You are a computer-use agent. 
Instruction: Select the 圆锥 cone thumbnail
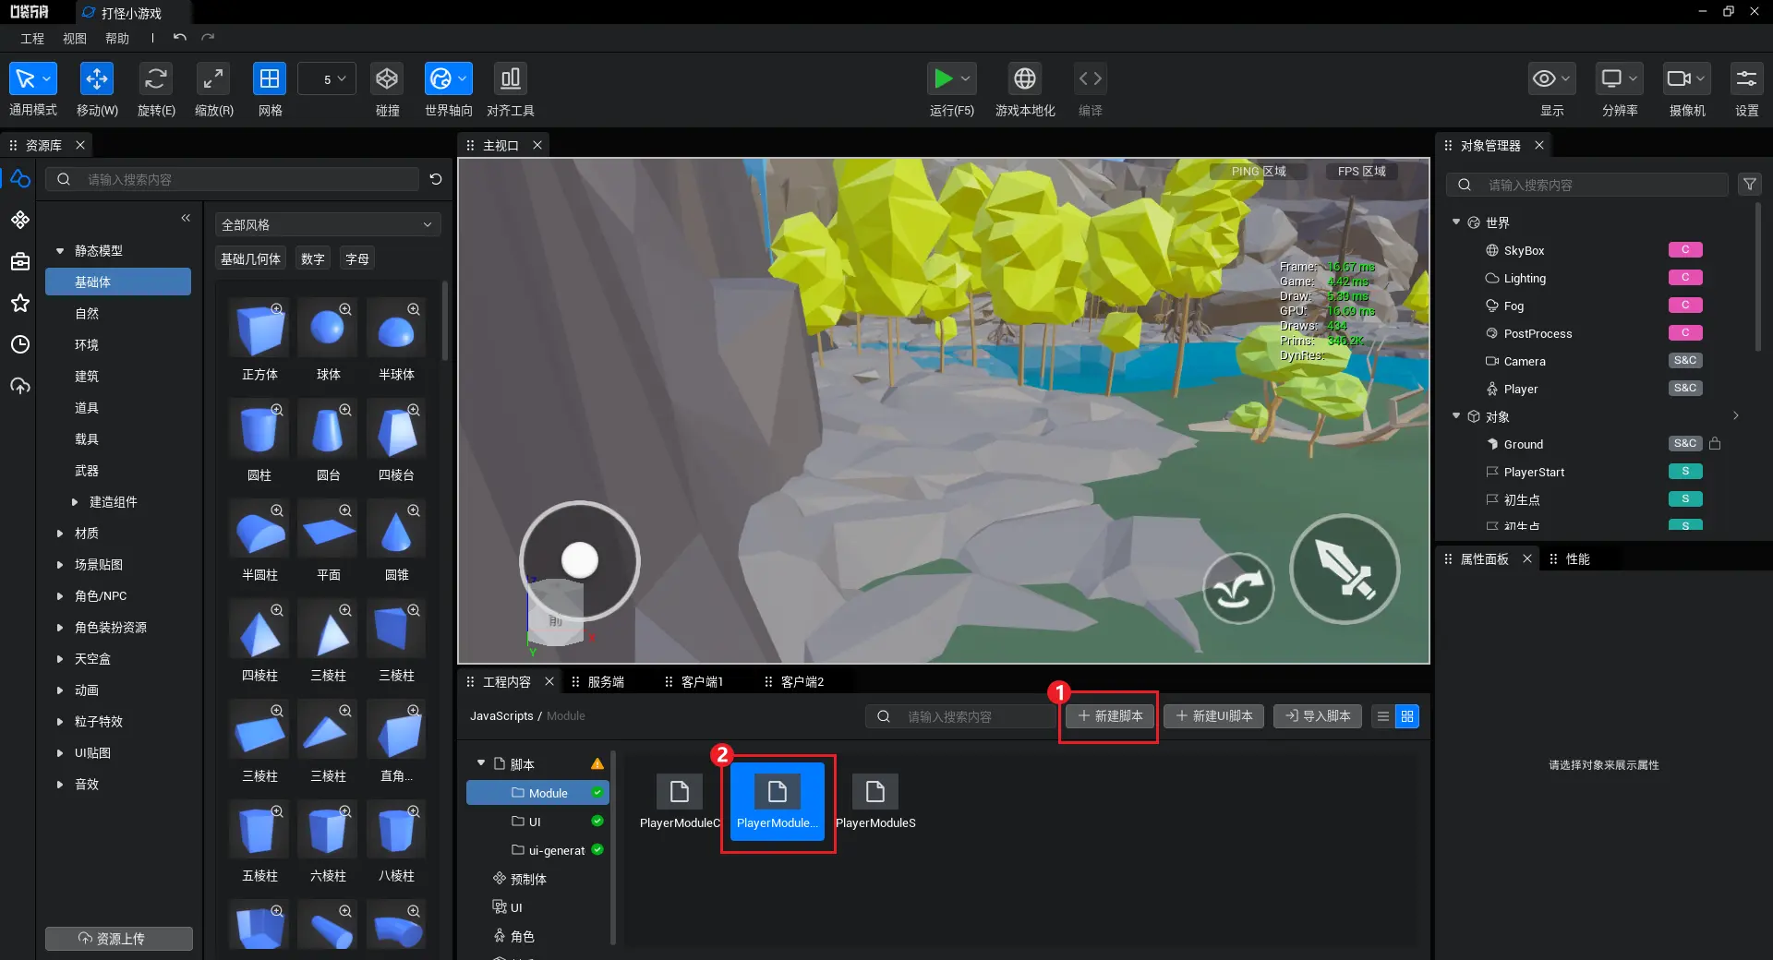(396, 530)
